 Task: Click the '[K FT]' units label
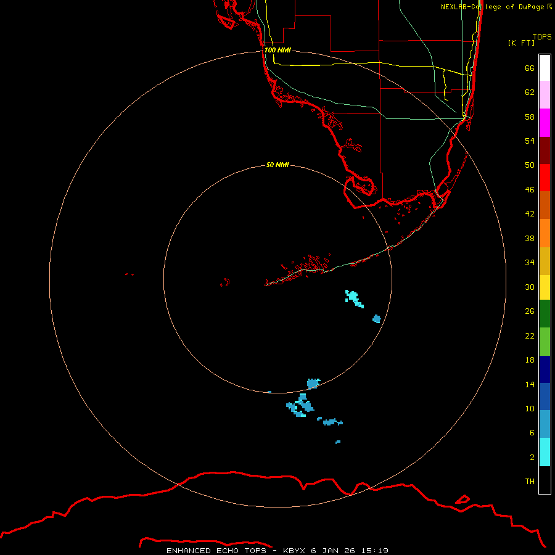pos(521,43)
